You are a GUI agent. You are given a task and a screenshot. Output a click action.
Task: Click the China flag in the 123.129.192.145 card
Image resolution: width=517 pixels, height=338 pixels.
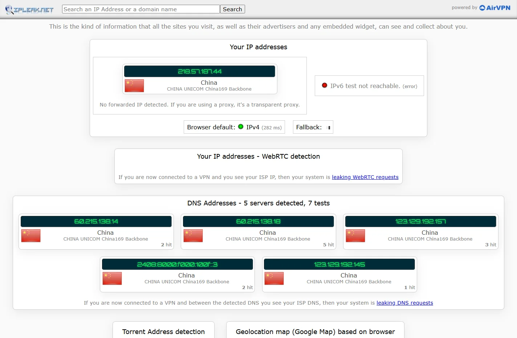tap(274, 278)
